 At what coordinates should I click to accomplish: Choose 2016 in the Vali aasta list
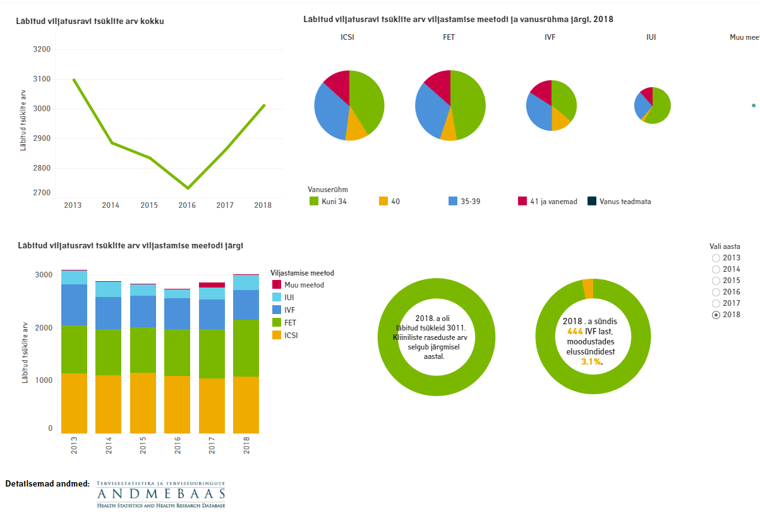pyautogui.click(x=716, y=292)
